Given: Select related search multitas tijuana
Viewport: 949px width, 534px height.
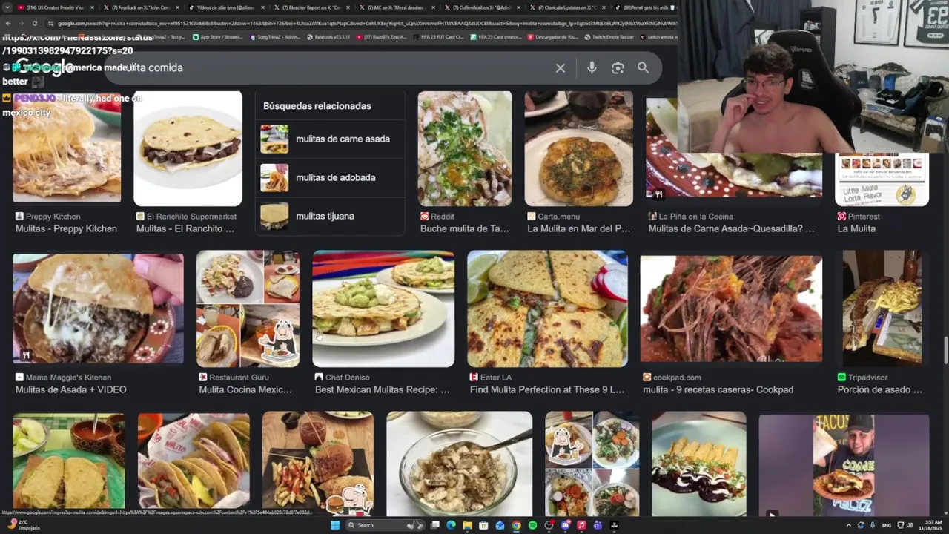Looking at the screenshot, I should pyautogui.click(x=330, y=216).
